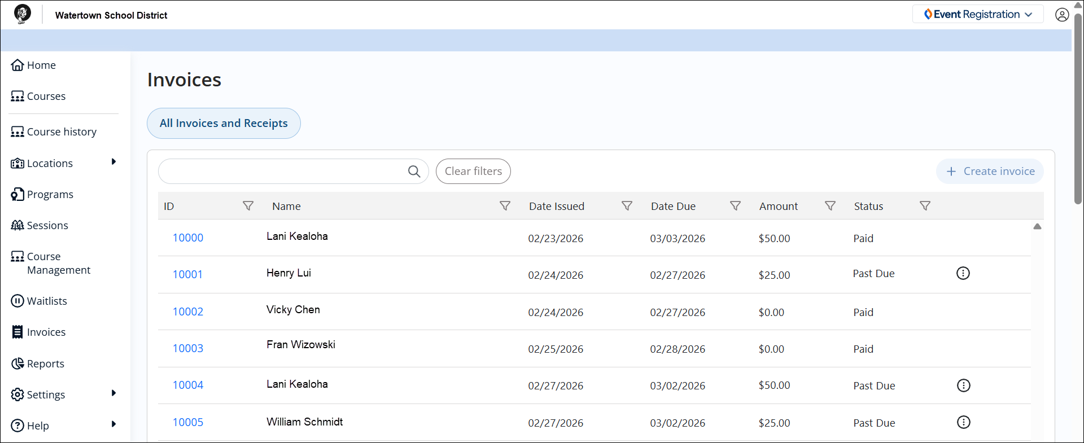Expand the Settings submenu arrow
1084x443 pixels.
click(113, 393)
